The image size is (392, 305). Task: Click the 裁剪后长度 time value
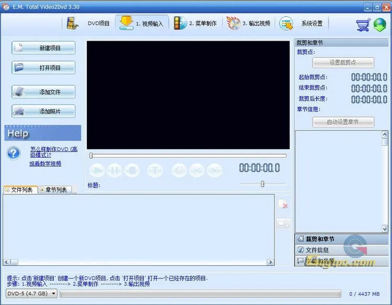(x=369, y=99)
